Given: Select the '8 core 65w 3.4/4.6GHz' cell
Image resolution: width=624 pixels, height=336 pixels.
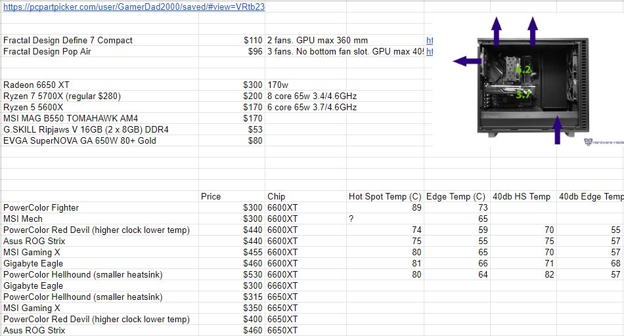Looking at the screenshot, I should click(312, 96).
